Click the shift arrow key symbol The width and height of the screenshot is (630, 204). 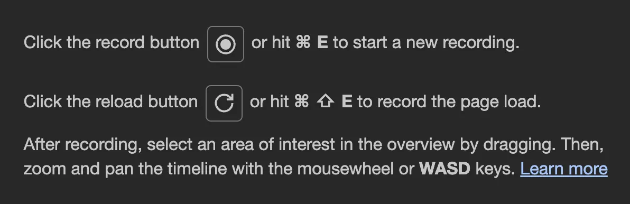(x=326, y=101)
